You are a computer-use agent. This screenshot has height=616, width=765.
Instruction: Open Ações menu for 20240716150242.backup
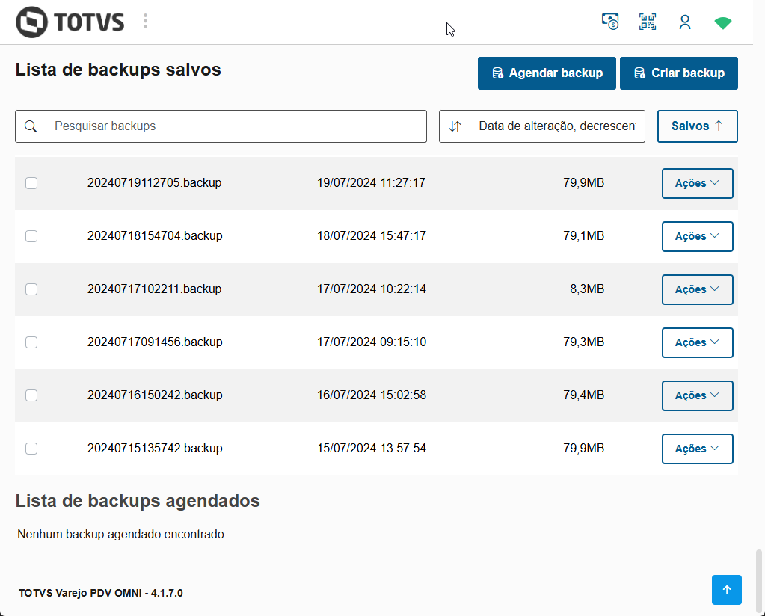pyautogui.click(x=697, y=395)
